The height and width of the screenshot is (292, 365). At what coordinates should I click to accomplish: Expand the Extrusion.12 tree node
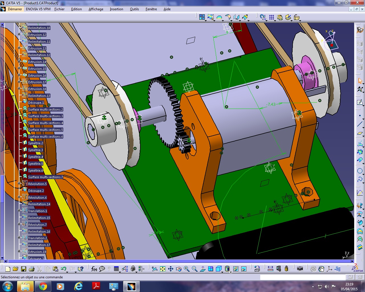point(19,35)
